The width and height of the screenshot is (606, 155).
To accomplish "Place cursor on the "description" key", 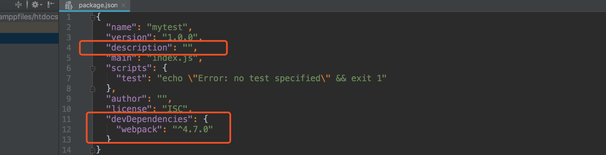I will tap(139, 48).
